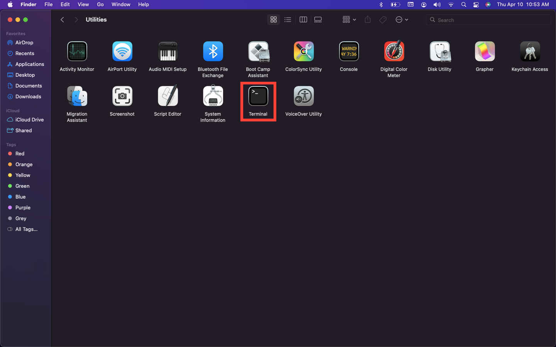Viewport: 556px width, 347px height.
Task: Open the Action ellipsis menu dropdown
Action: coord(402,20)
